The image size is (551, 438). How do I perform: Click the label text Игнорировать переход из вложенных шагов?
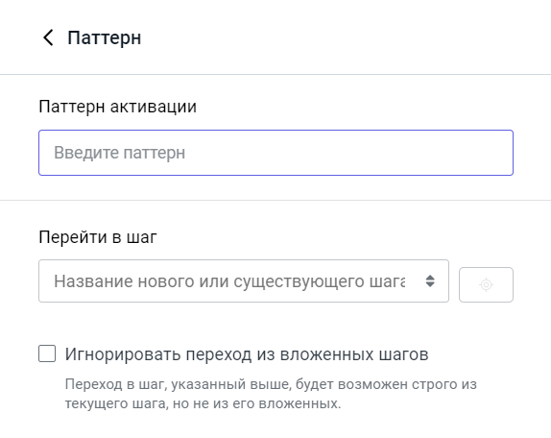(247, 354)
